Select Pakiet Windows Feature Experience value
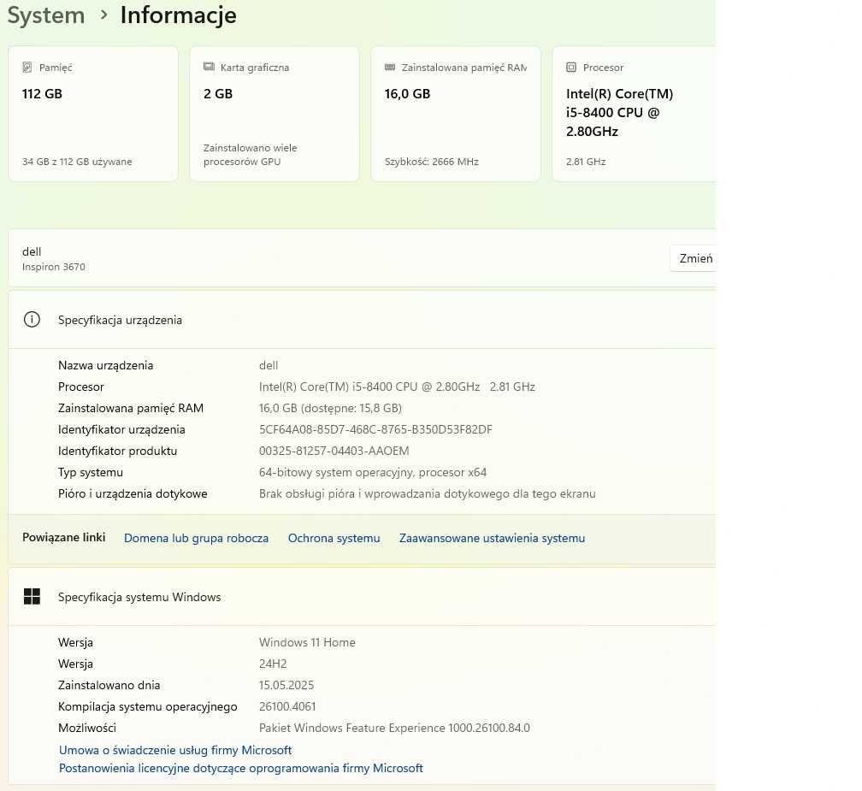This screenshot has width=862, height=791. [x=394, y=729]
